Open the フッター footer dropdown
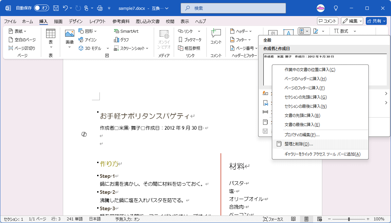The height and width of the screenshot is (223, 391). coord(240,40)
